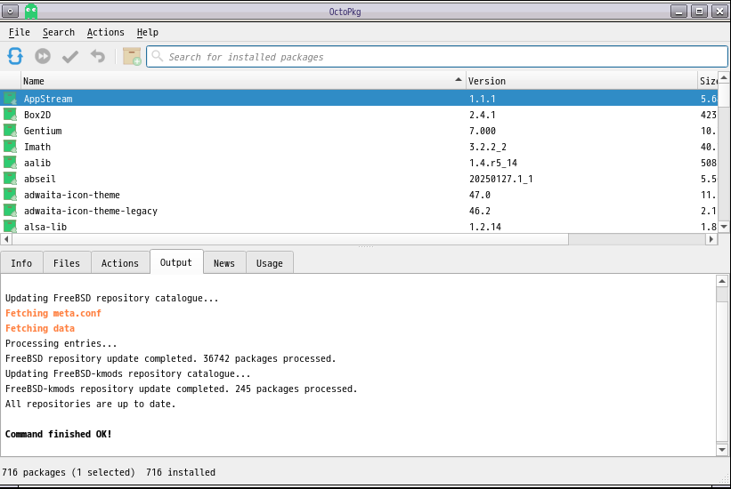Select the Output tab
Viewport: 731px width, 489px height.
tap(176, 262)
